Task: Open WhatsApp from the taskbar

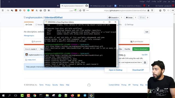Action: coord(60,96)
